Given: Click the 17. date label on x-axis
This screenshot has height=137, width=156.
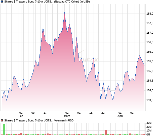Looking at the screenshot, I should click(45, 113).
